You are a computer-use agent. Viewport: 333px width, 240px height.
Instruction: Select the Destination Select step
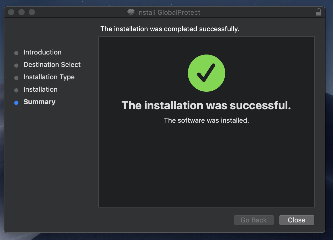click(x=52, y=65)
